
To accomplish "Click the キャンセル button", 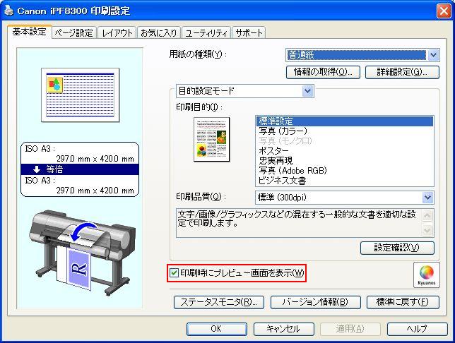I will click(283, 329).
